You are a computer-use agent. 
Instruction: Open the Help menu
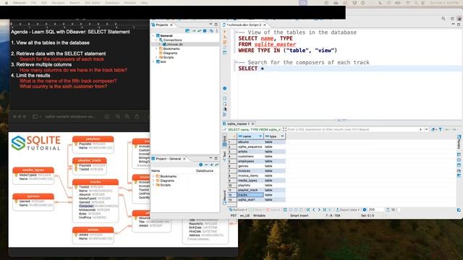[144, 3]
